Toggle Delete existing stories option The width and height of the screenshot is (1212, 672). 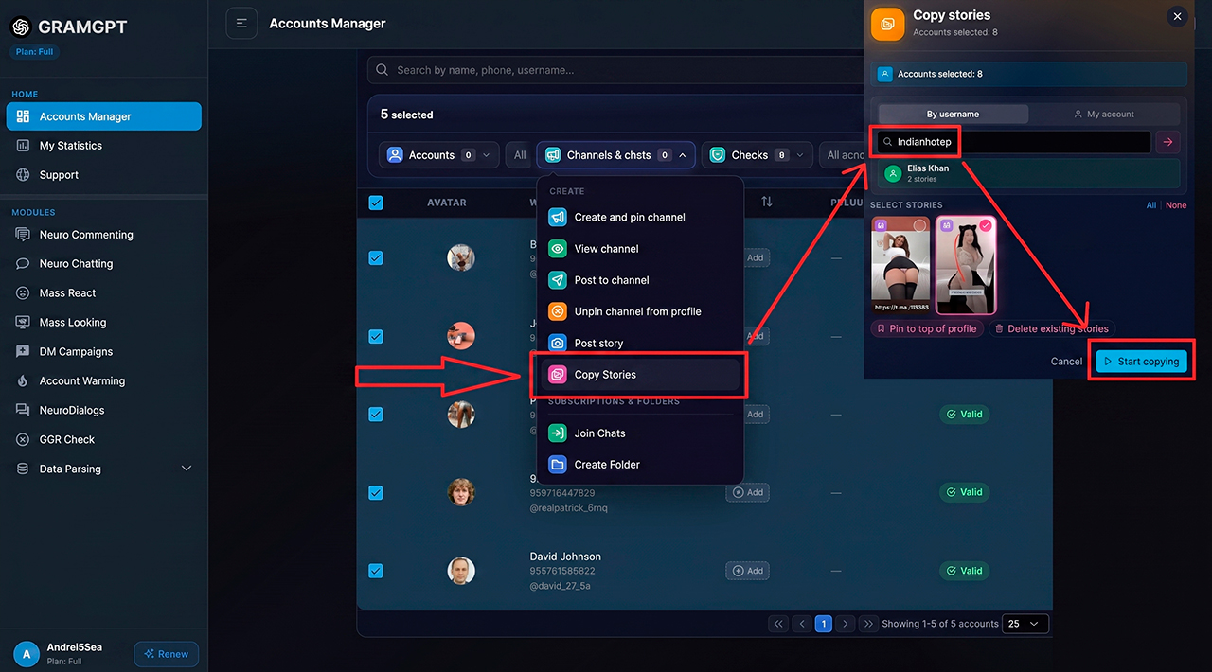(1052, 329)
